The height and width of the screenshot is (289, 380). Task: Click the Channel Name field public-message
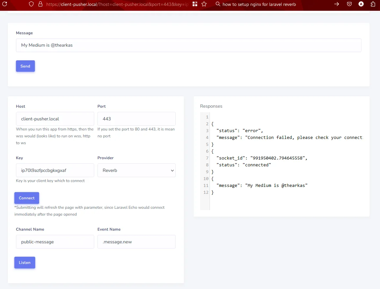(x=55, y=242)
